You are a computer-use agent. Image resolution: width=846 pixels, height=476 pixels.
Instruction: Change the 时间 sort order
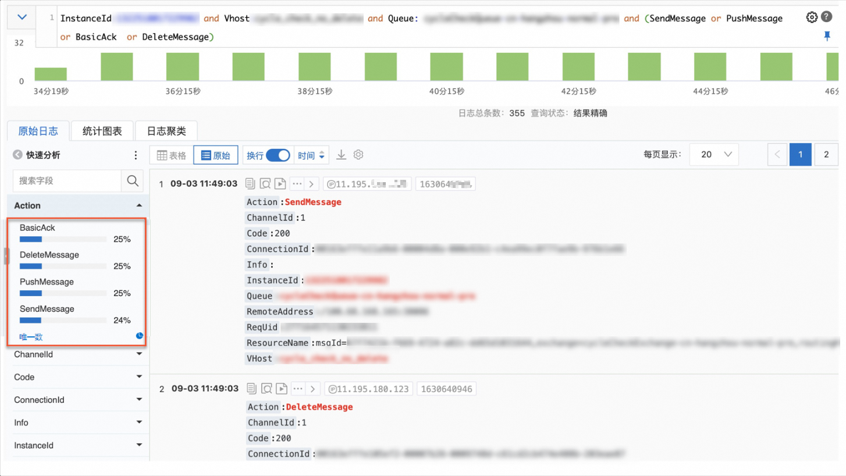pyautogui.click(x=311, y=155)
